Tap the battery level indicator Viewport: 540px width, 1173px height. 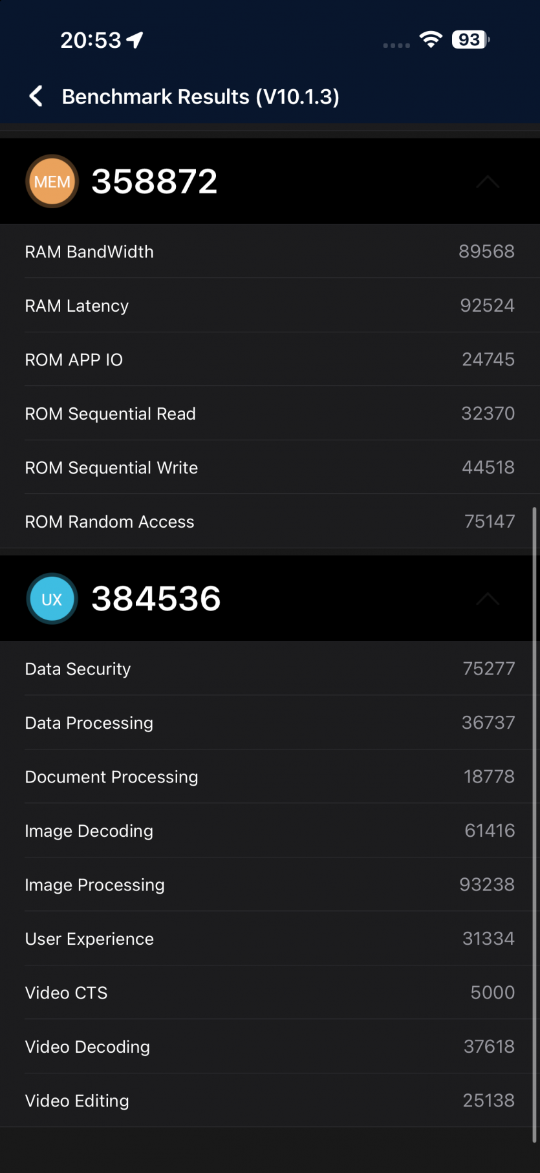pos(470,39)
